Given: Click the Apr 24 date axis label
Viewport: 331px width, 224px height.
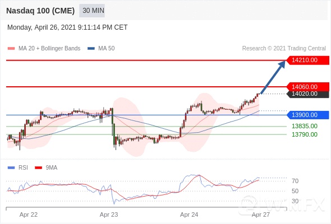Looking at the screenshot, I should coord(189,214).
